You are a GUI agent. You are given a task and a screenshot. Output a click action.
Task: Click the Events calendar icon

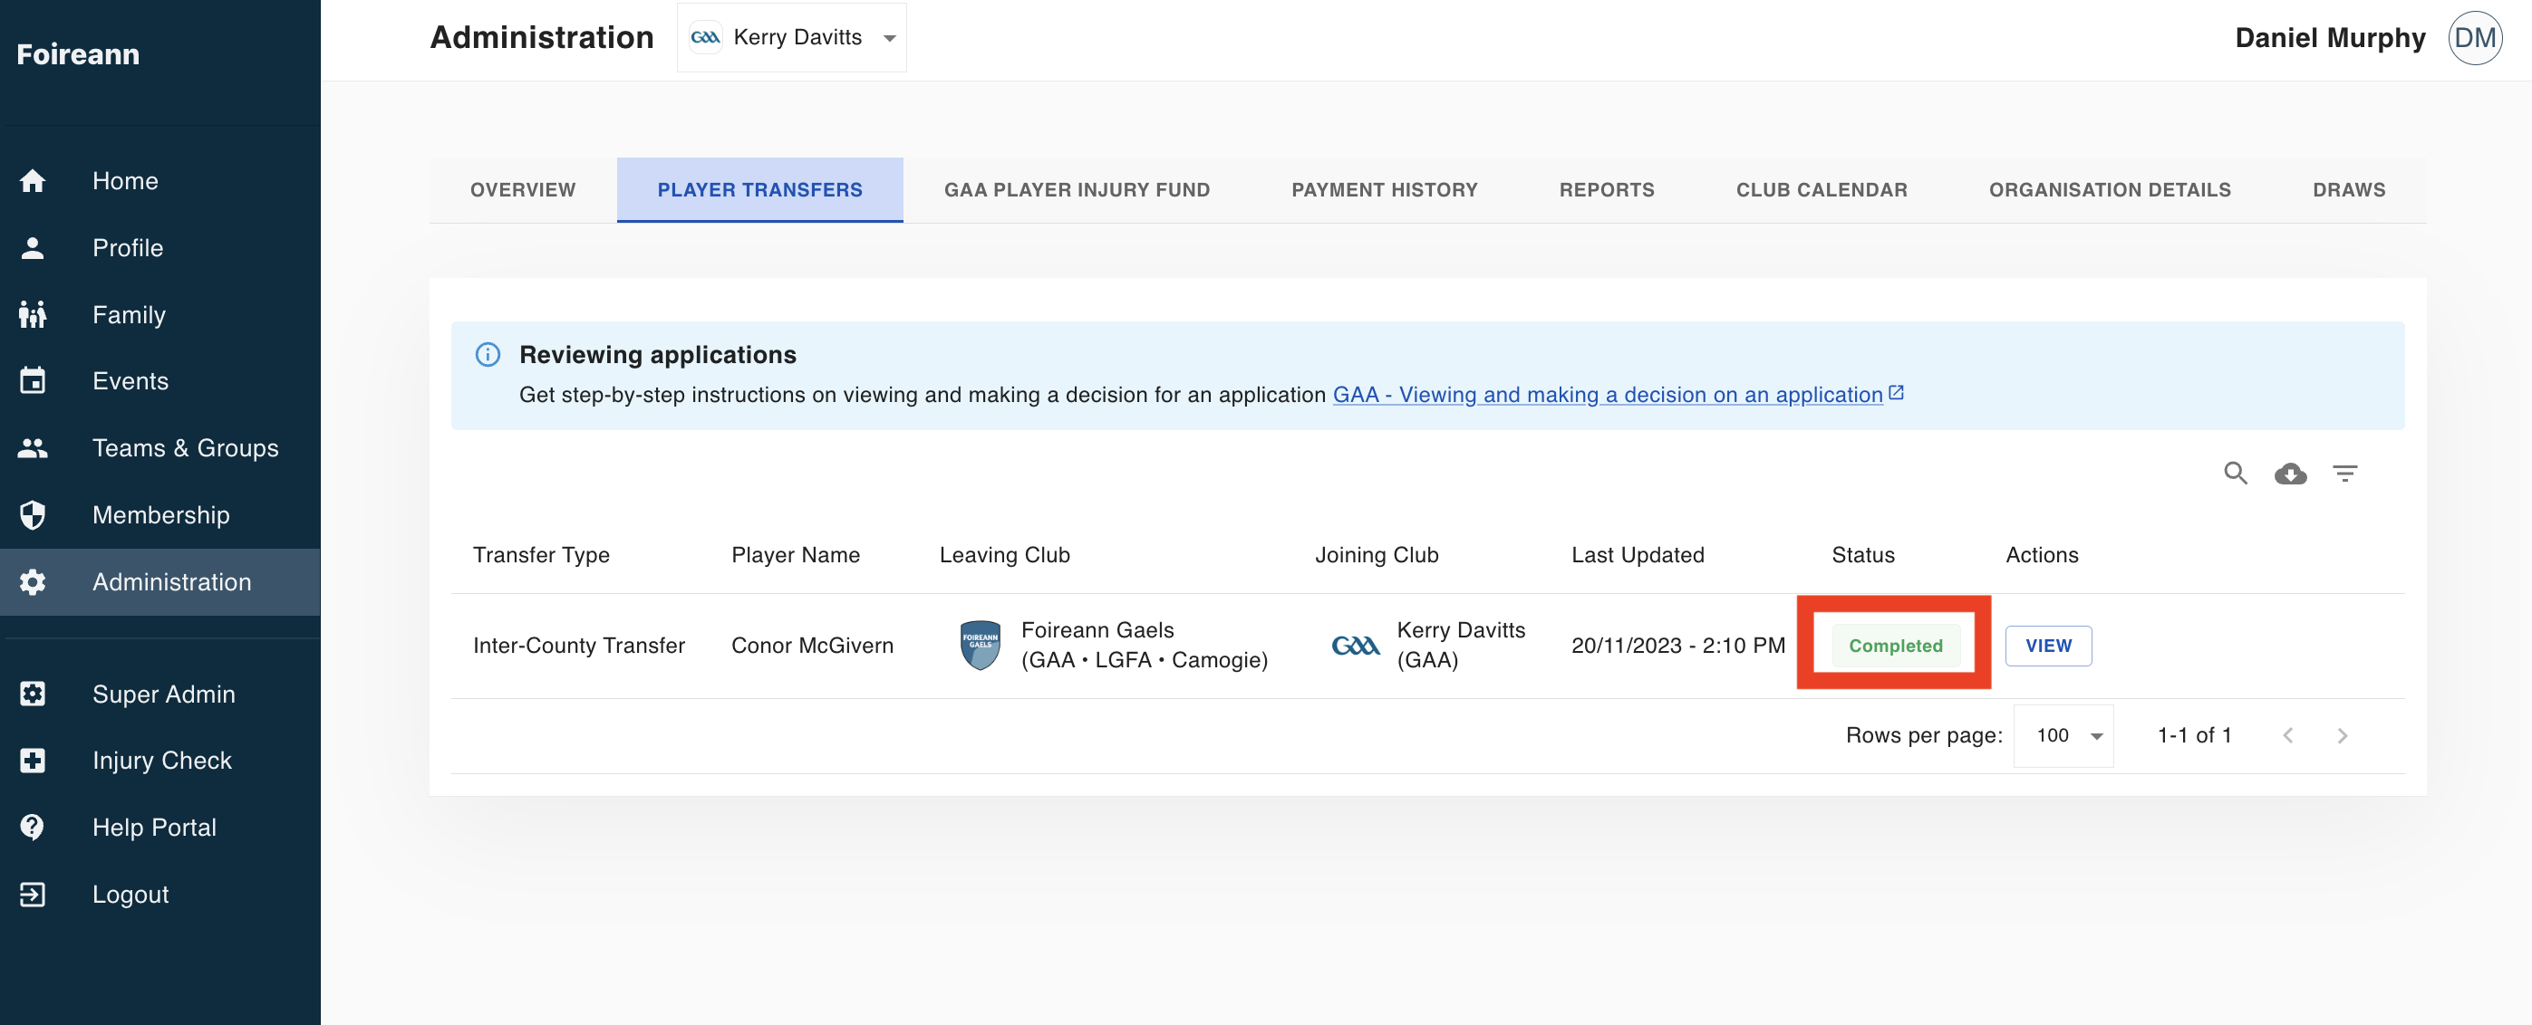(33, 381)
